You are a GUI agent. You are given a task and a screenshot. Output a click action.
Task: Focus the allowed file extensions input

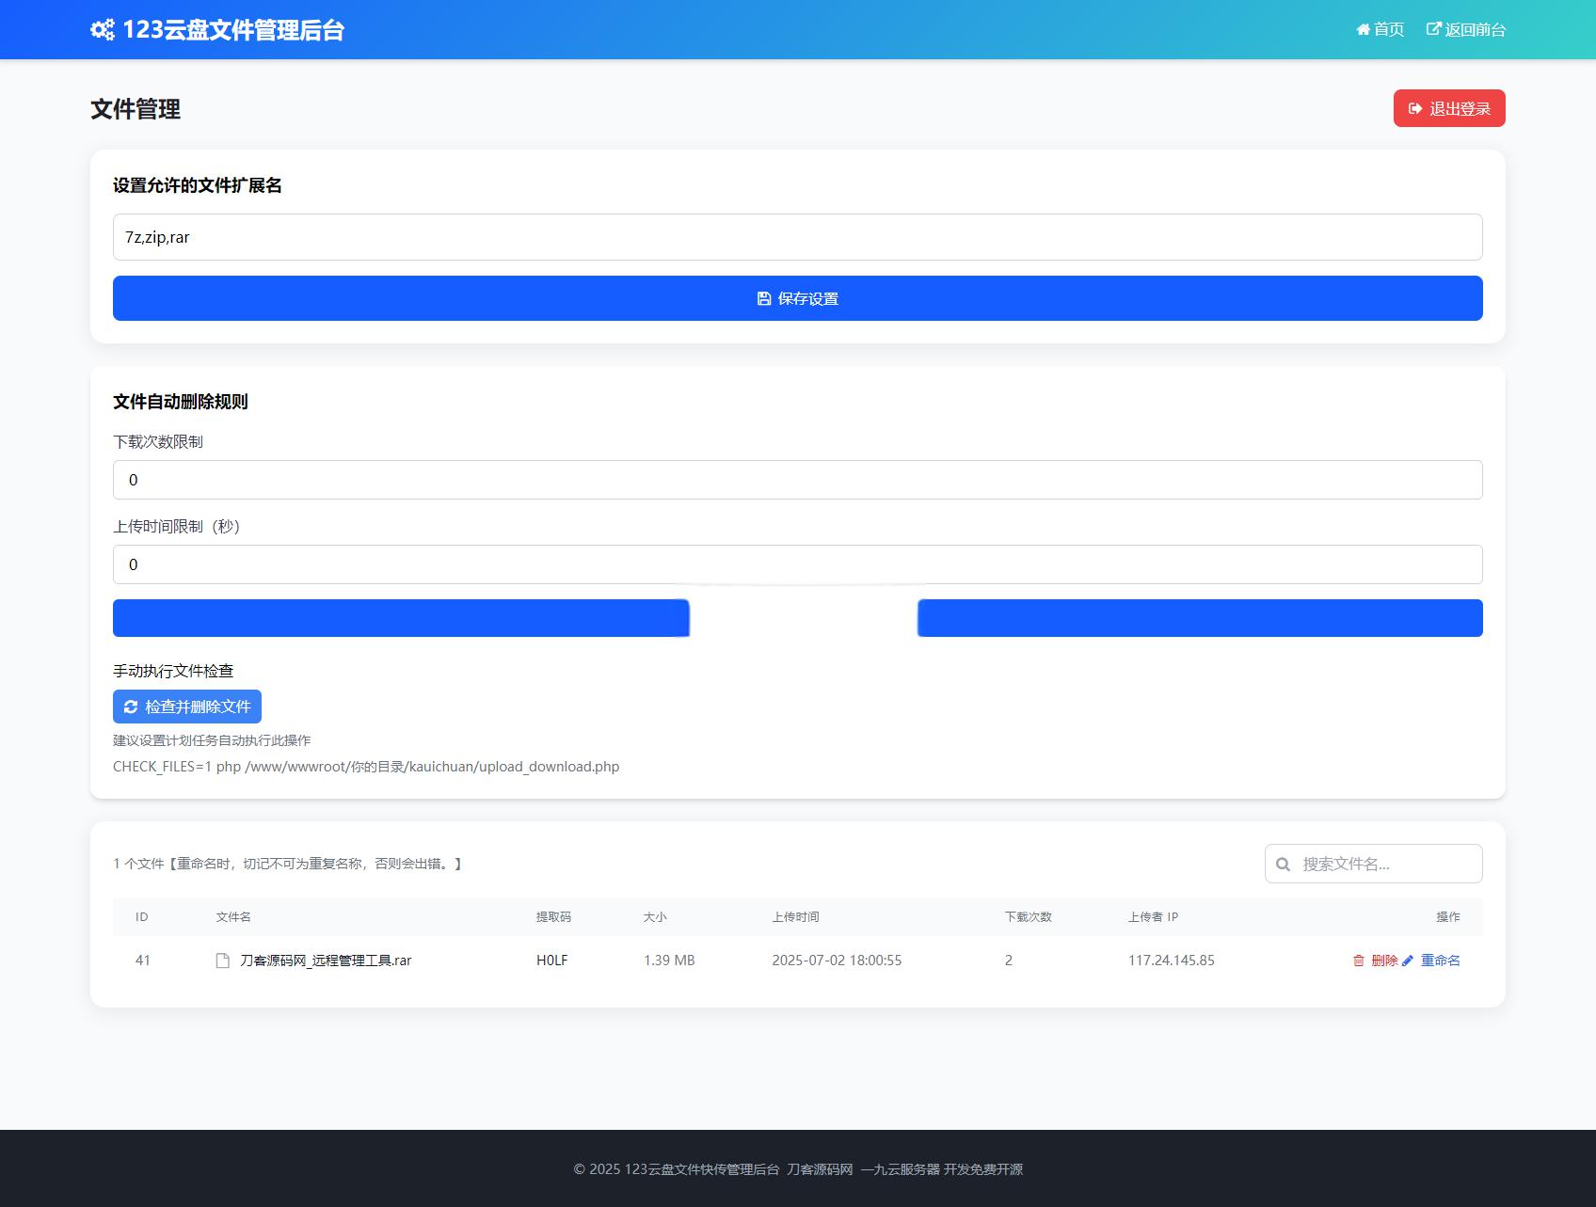[798, 237]
